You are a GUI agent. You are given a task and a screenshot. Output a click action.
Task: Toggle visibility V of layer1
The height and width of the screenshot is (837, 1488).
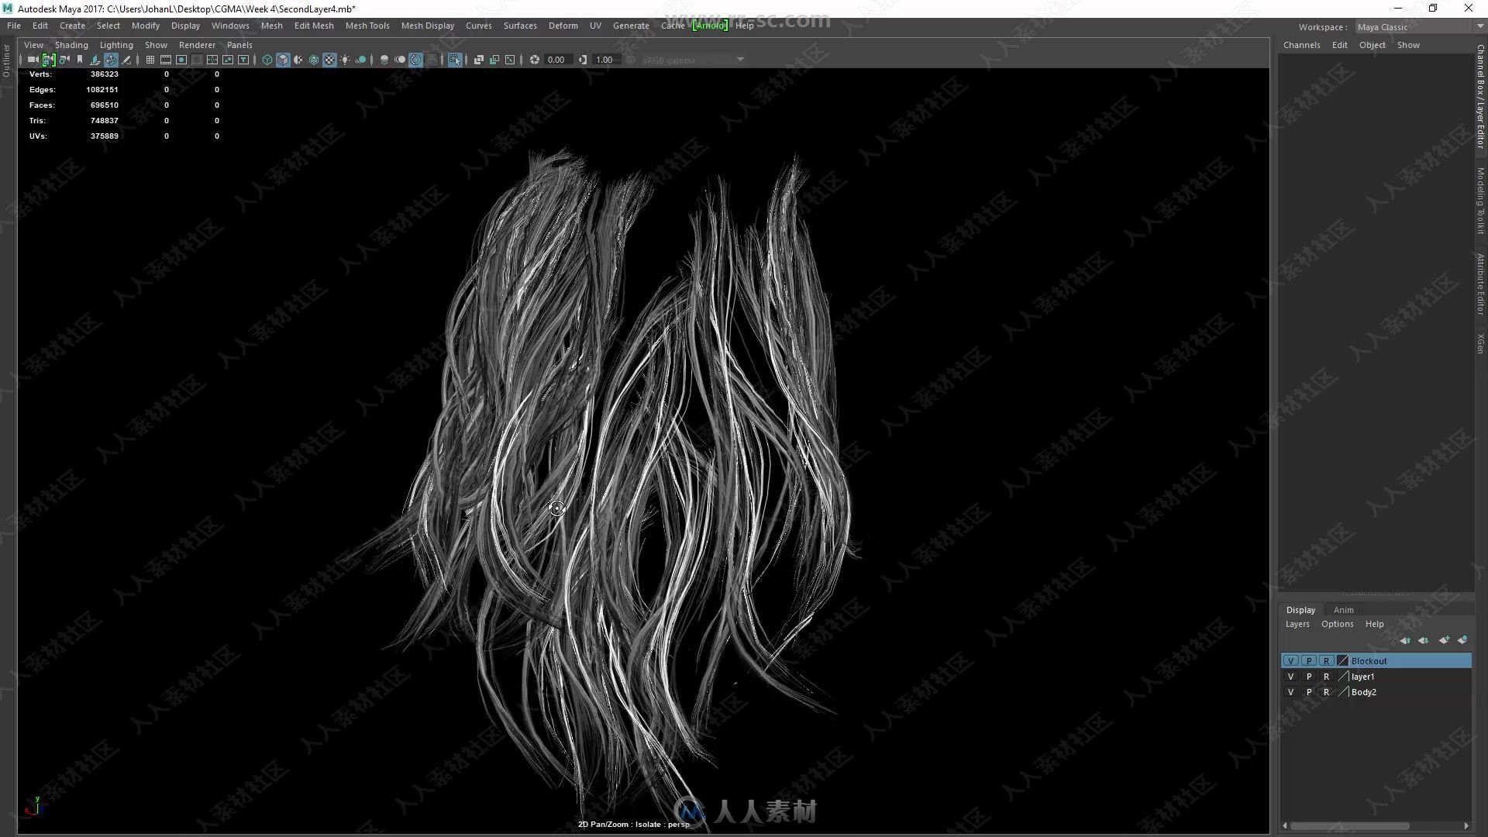tap(1290, 677)
